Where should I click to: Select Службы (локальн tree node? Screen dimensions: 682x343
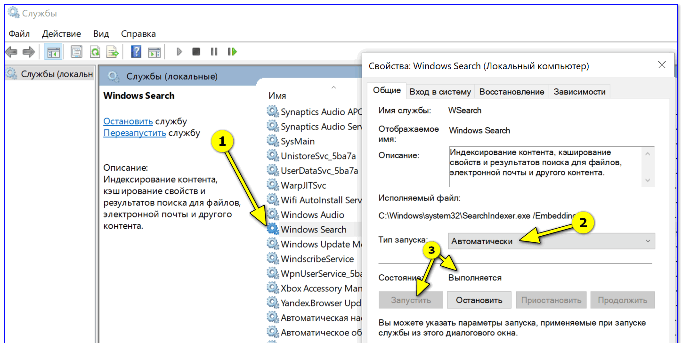[x=50, y=74]
